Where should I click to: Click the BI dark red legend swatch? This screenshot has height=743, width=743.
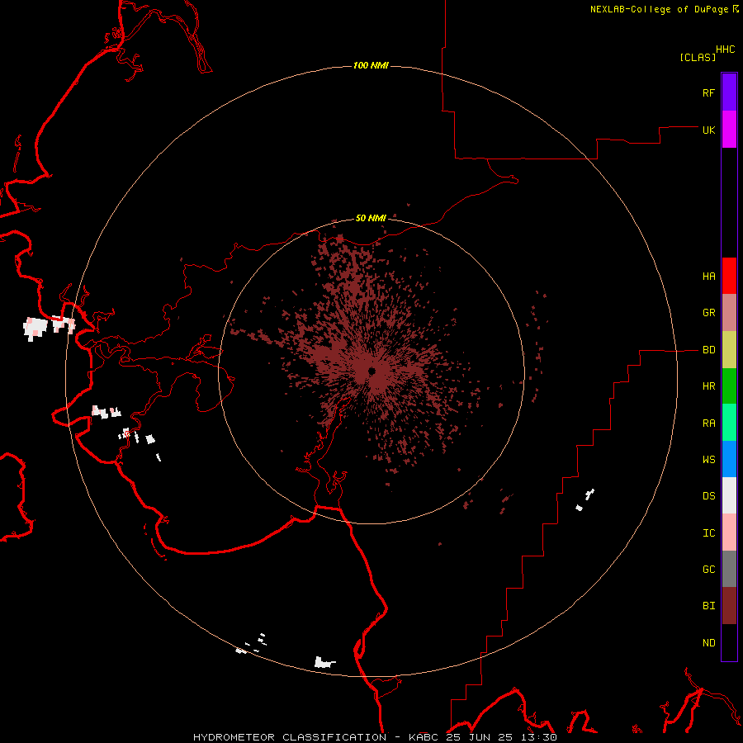click(729, 606)
